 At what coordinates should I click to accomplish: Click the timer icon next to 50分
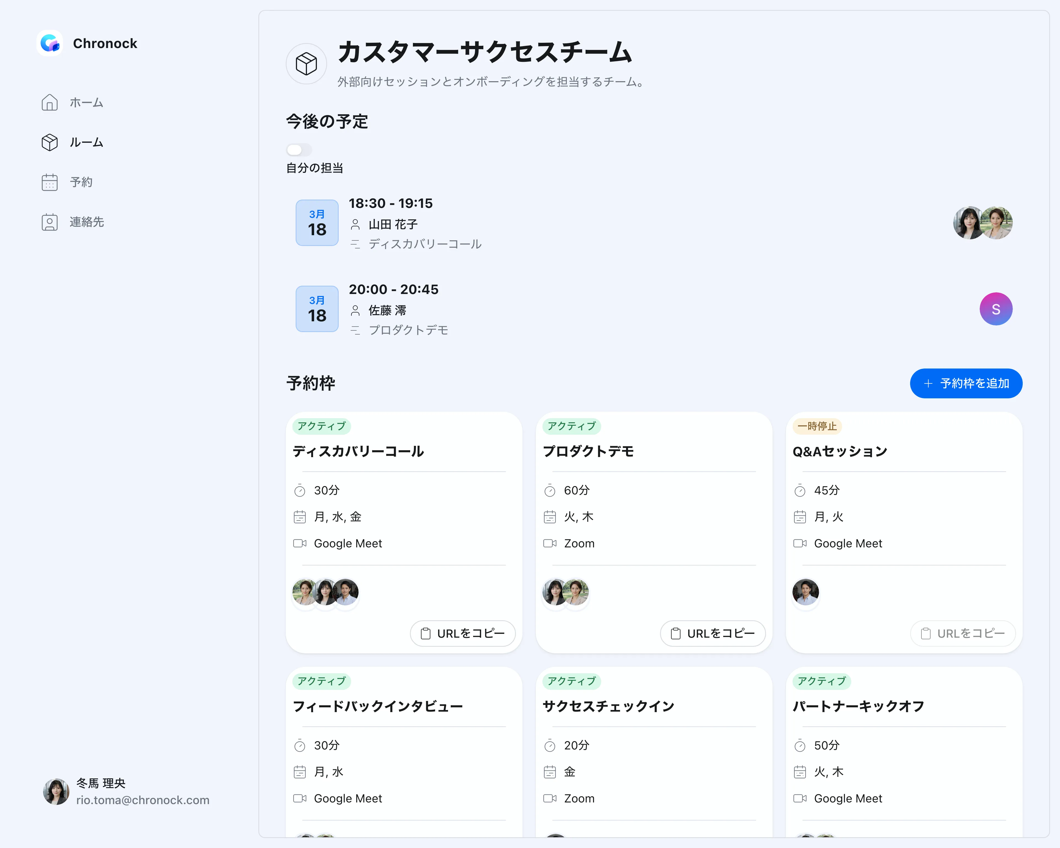pyautogui.click(x=800, y=746)
